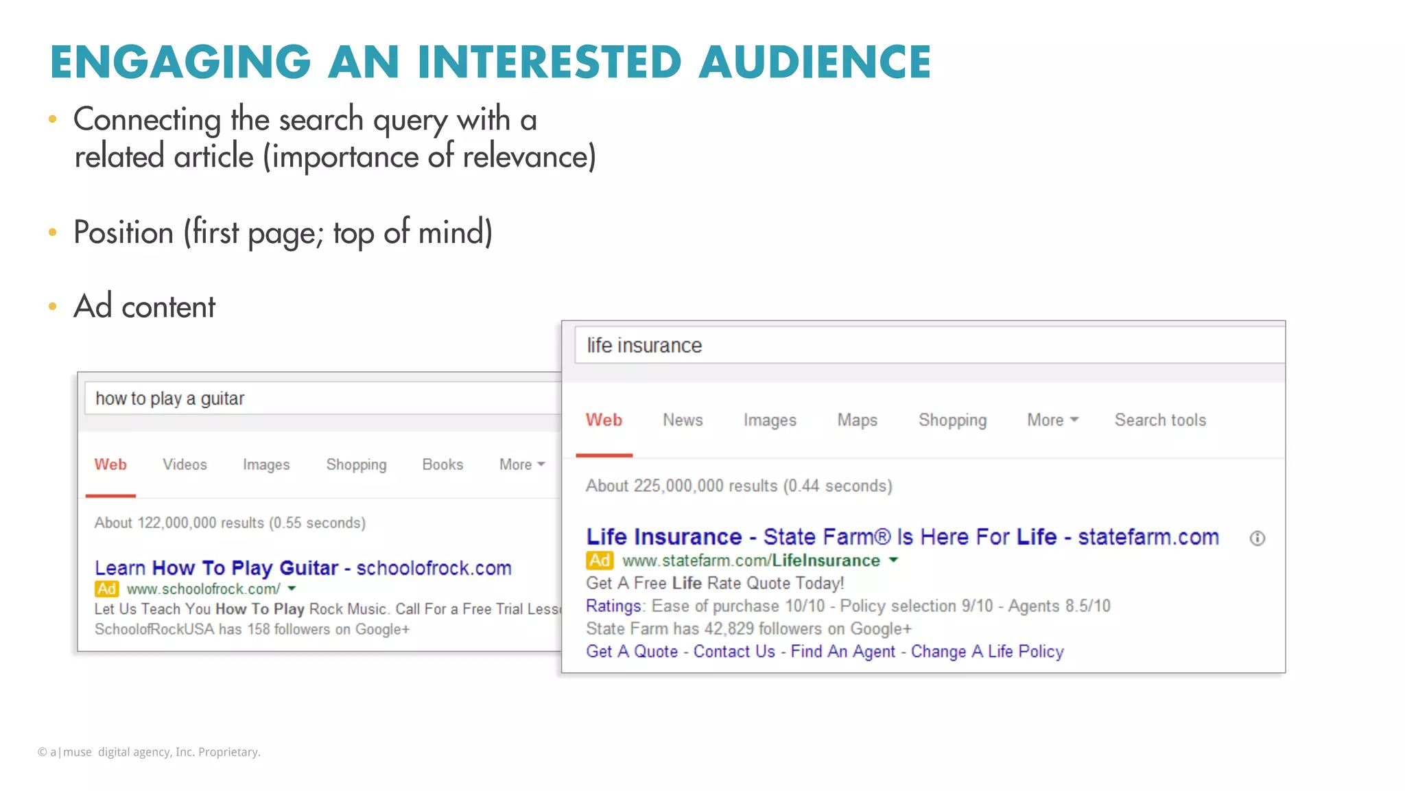Click Search tools
Image resolution: width=1405 pixels, height=791 pixels.
tap(1160, 420)
